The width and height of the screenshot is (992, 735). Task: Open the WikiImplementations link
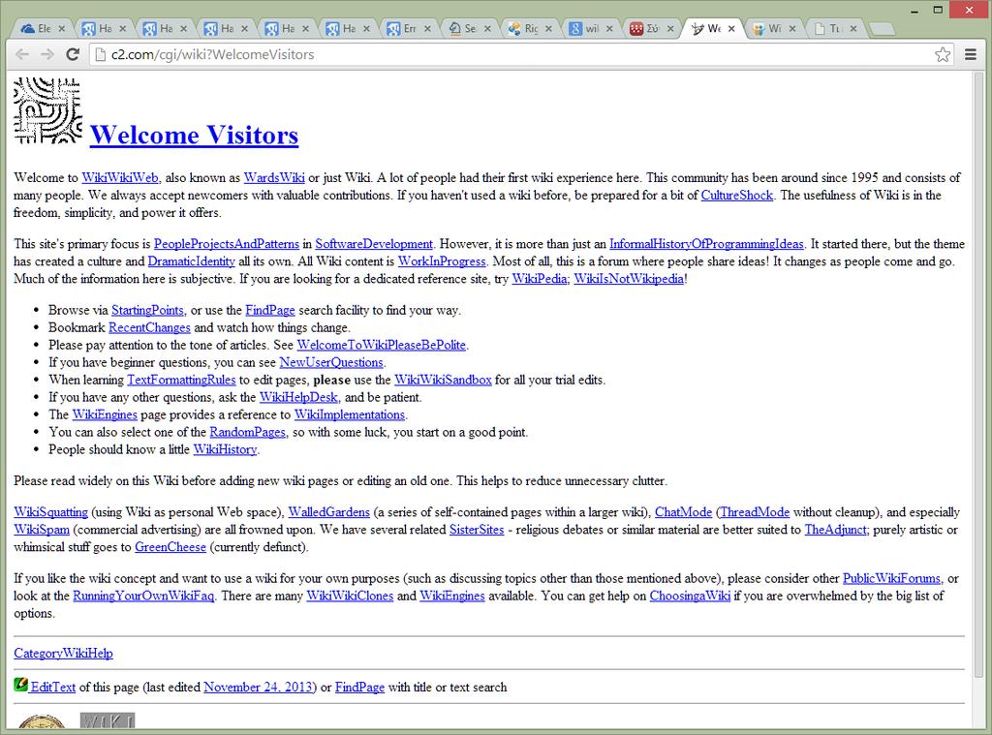click(349, 414)
